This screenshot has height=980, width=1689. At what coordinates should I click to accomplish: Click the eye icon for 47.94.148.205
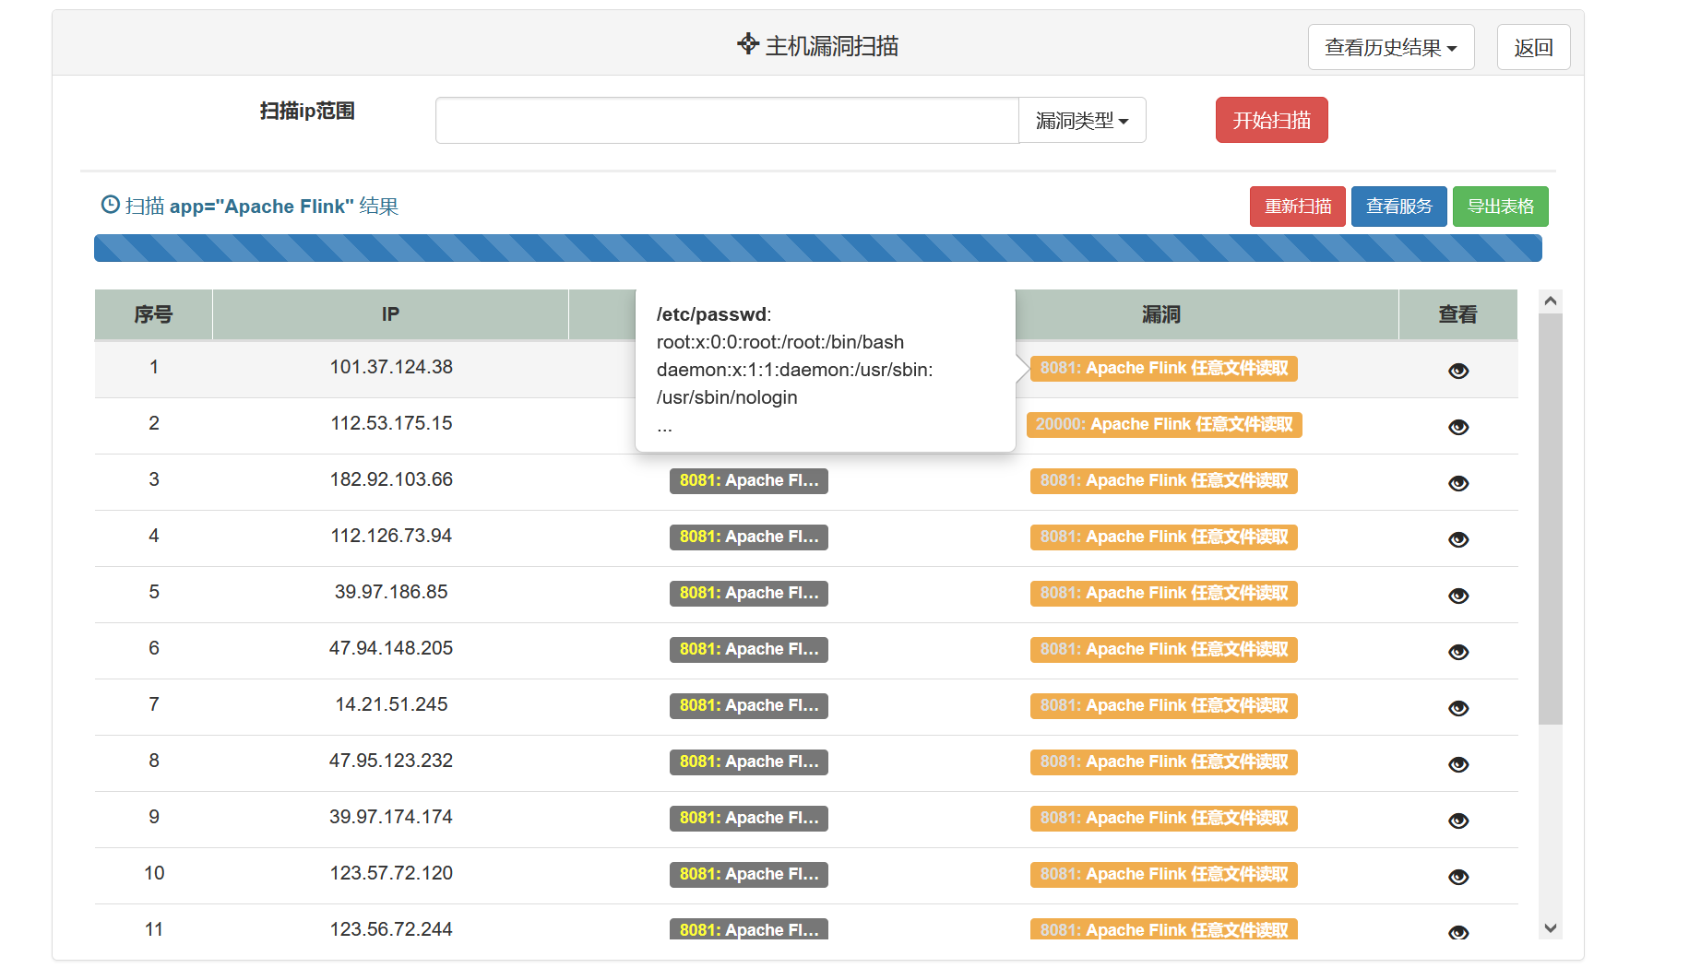click(1457, 652)
